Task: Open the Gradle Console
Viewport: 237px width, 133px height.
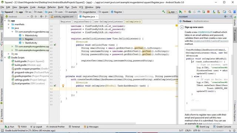Action: coord(222,127)
